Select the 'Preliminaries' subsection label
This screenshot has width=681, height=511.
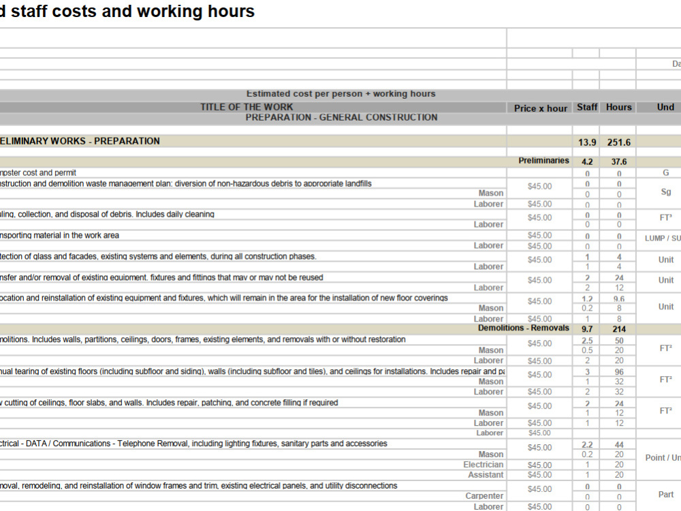pyautogui.click(x=543, y=161)
